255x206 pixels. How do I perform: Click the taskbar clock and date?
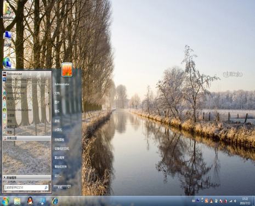(x=245, y=201)
